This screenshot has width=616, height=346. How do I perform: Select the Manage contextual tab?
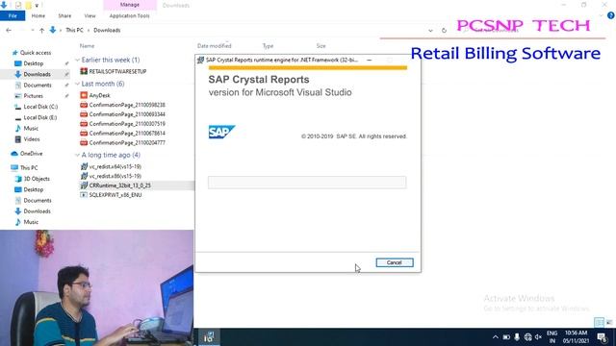[130, 5]
